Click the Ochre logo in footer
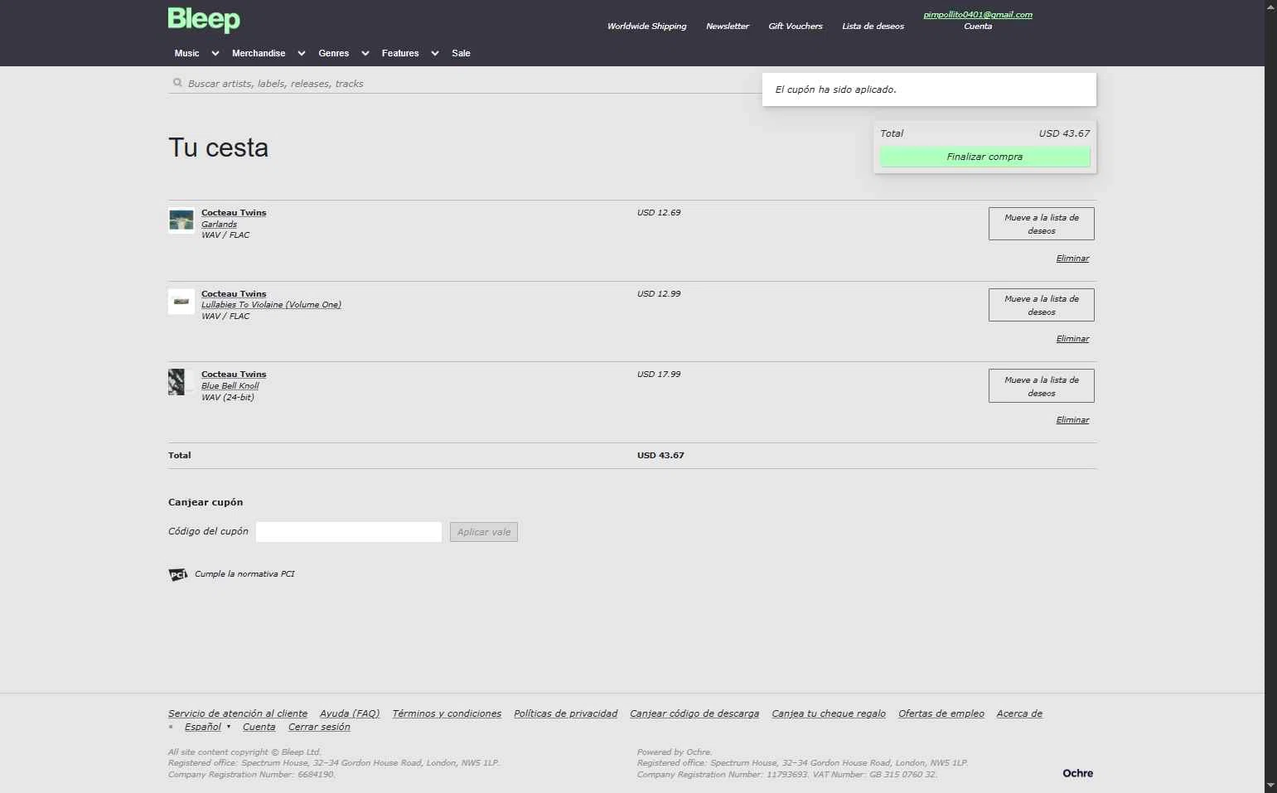Image resolution: width=1277 pixels, height=793 pixels. tap(1077, 773)
